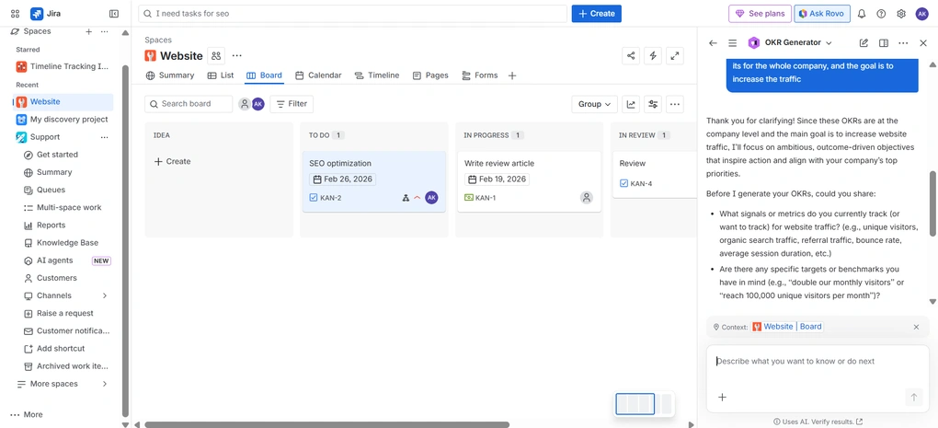938x428 pixels.
Task: Send the chat message with the arrow button
Action: [913, 397]
